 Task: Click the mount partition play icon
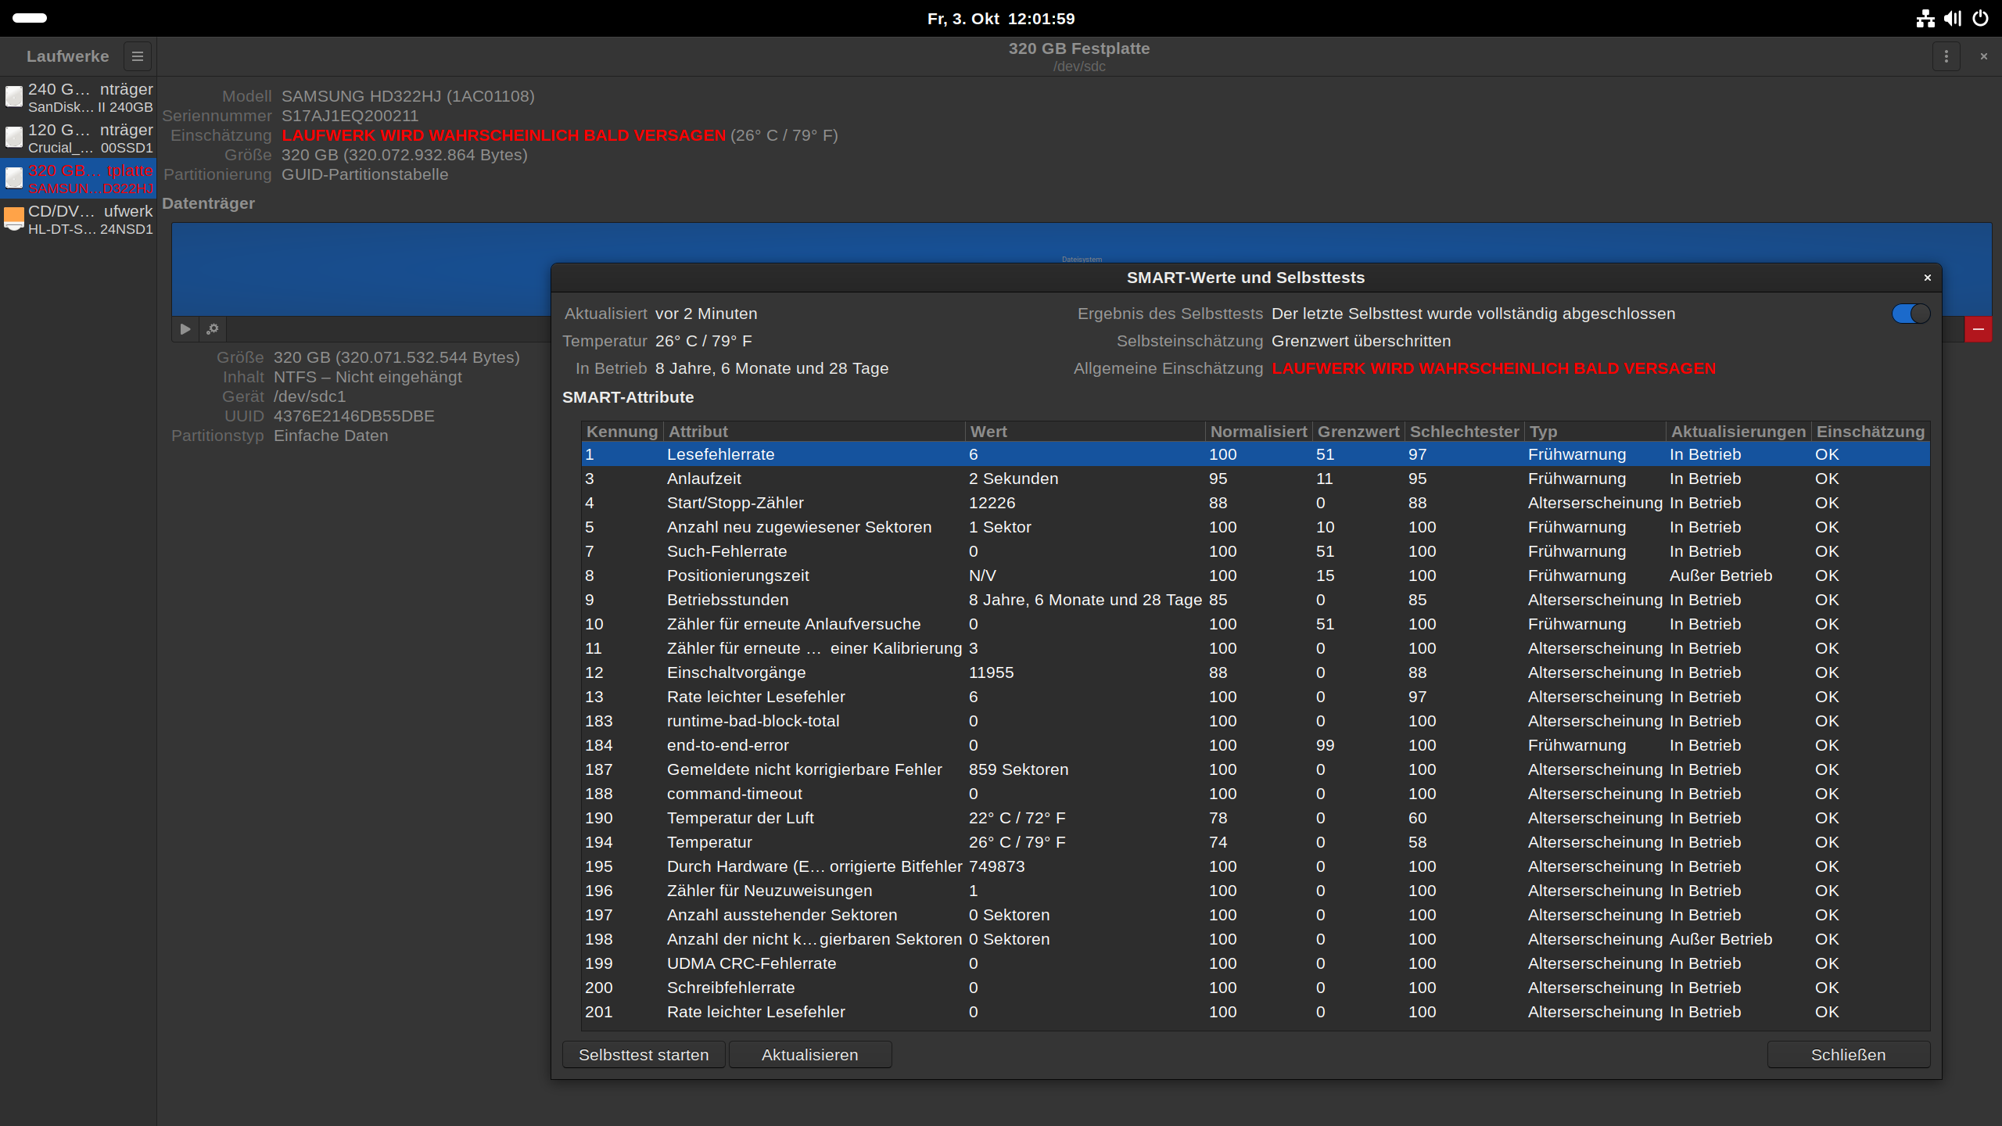[185, 329]
